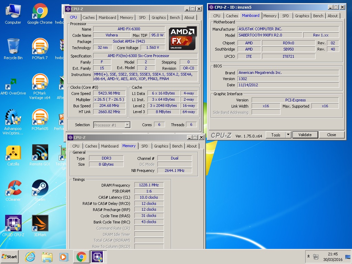Open Mainboard tab in the top CPU window
Screen dimensions: 352x264
click(x=107, y=18)
